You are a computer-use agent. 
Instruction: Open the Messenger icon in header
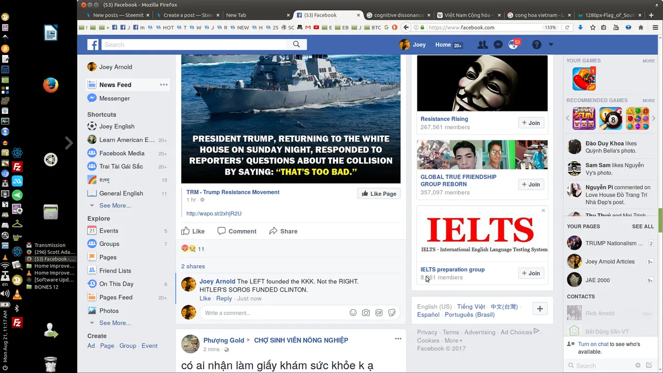tap(498, 45)
